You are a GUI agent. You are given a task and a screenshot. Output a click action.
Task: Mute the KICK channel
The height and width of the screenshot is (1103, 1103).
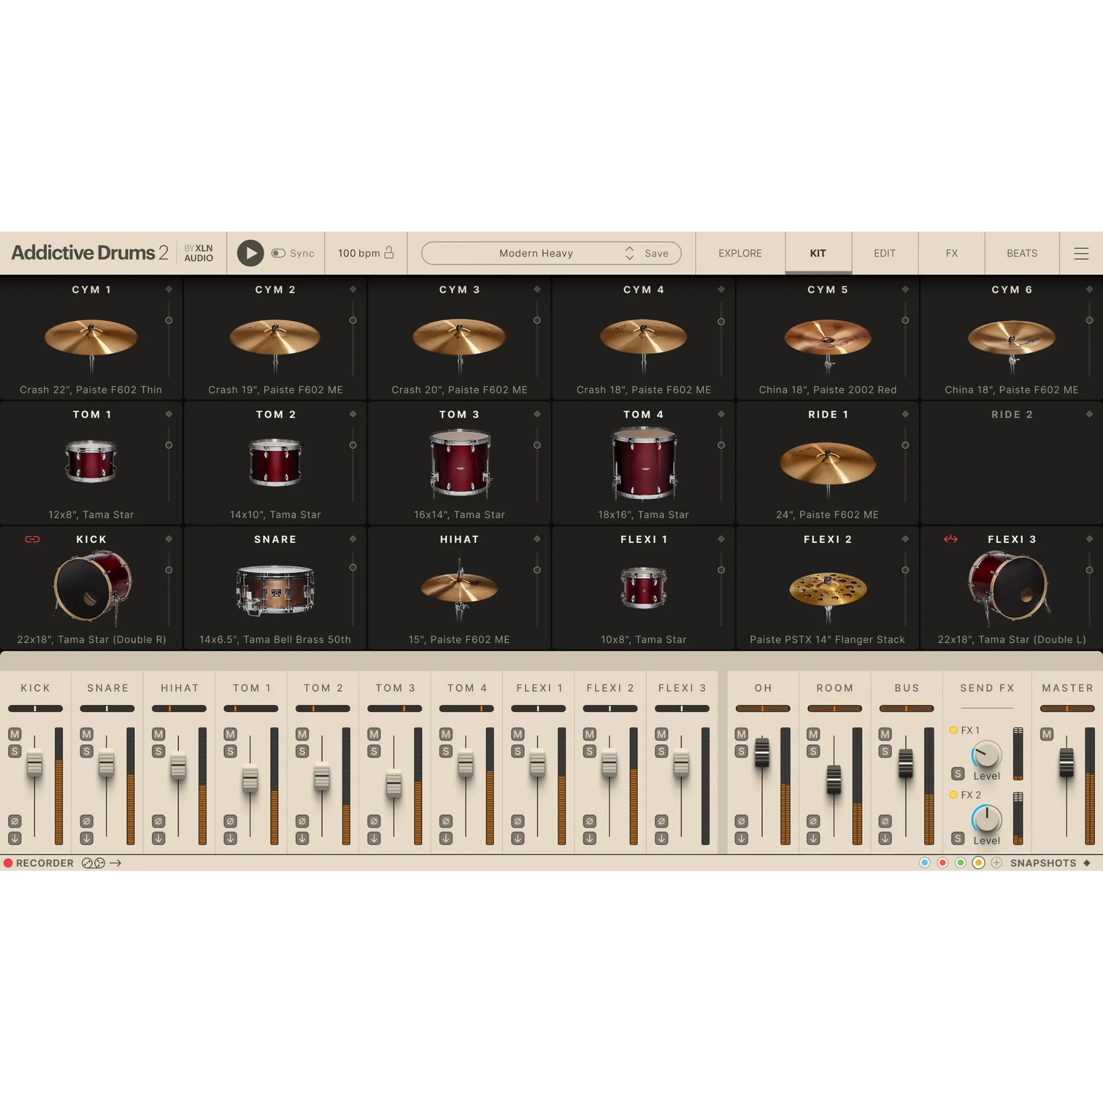[x=15, y=733]
